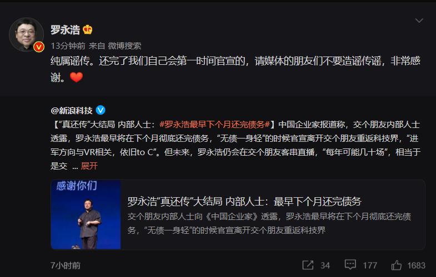
Task: Click the repost share icon
Action: click(308, 265)
